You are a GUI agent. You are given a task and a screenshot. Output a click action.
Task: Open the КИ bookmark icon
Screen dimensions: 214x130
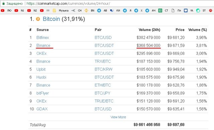(x=112, y=10)
